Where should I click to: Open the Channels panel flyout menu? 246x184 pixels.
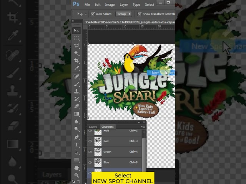coord(143,127)
